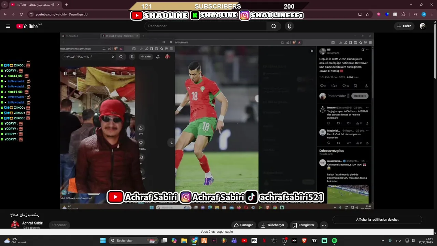This screenshot has width=437, height=246.
Task: Expand the Chrome tab search dropdown
Action: pyautogui.click(x=5, y=5)
